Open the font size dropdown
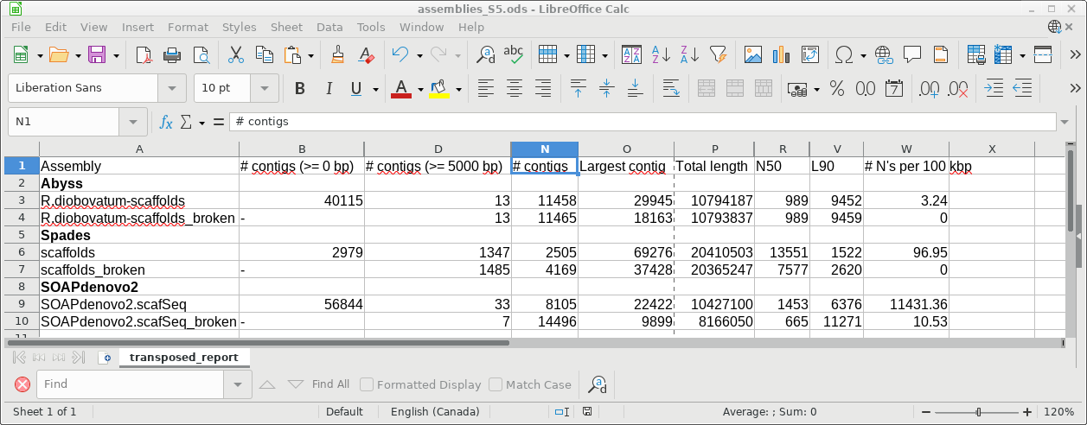This screenshot has width=1087, height=425. click(x=264, y=88)
